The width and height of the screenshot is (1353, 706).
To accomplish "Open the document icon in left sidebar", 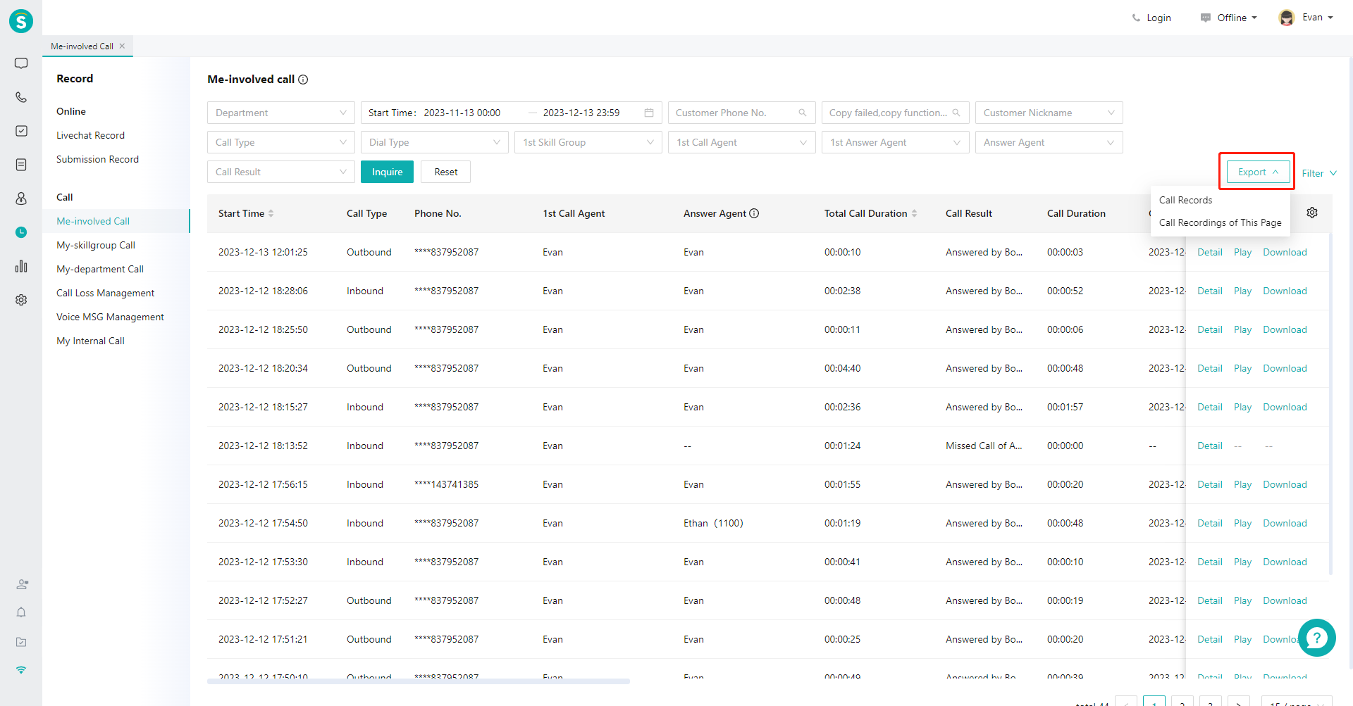I will tap(21, 165).
